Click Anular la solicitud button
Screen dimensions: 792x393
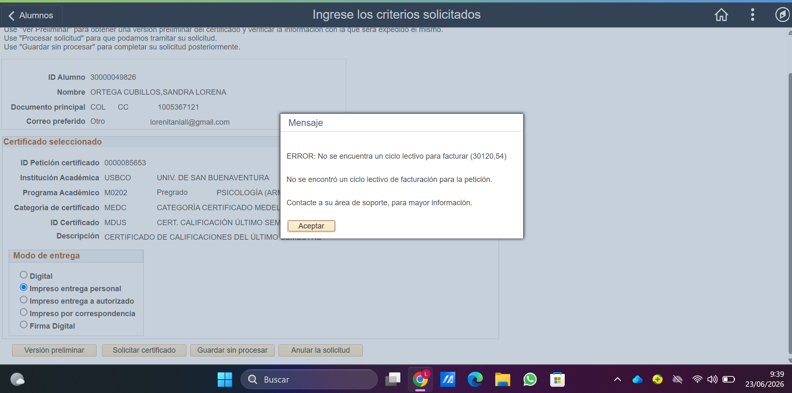coord(320,350)
